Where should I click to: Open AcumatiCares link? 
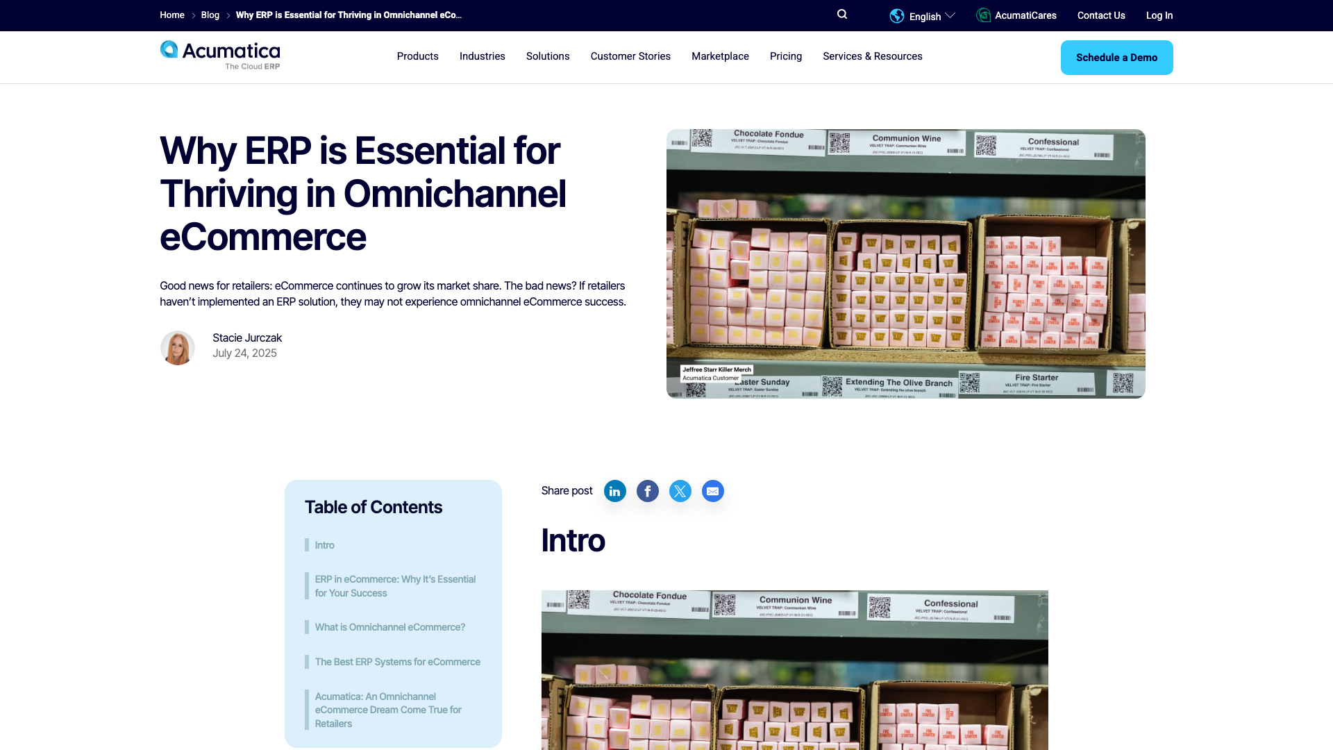point(1025,15)
